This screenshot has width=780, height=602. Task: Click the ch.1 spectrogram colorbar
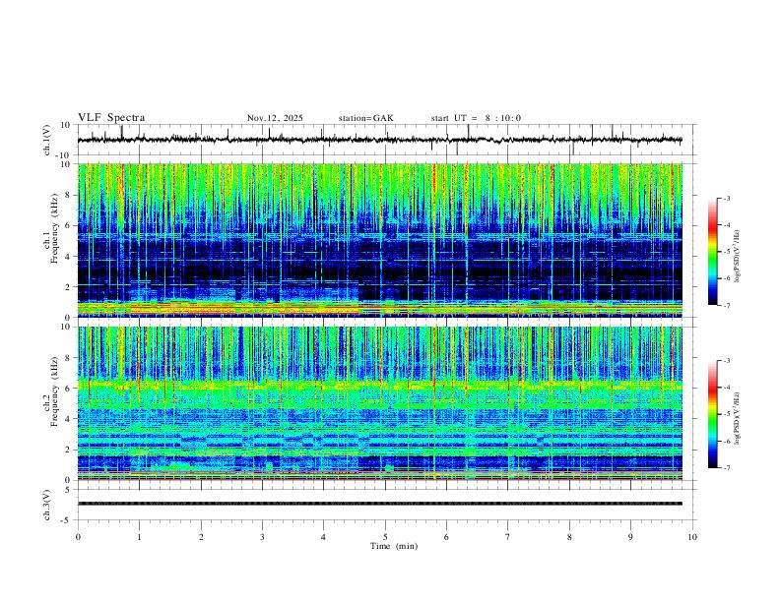[x=712, y=252]
